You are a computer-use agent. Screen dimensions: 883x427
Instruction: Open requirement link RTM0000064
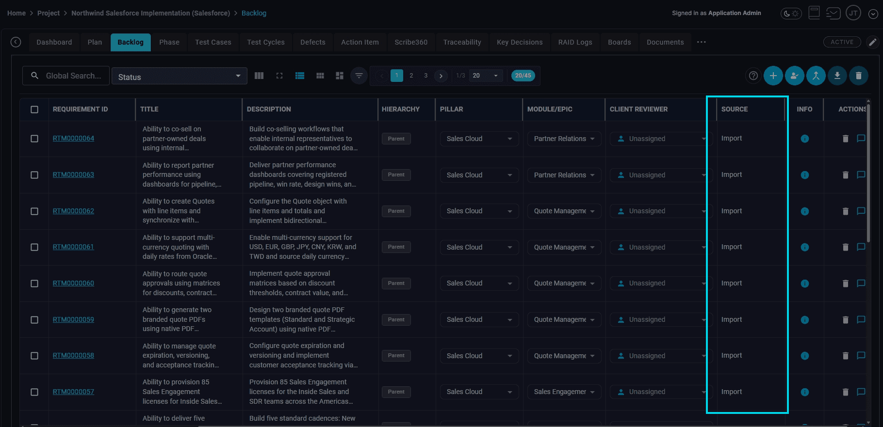tap(73, 138)
